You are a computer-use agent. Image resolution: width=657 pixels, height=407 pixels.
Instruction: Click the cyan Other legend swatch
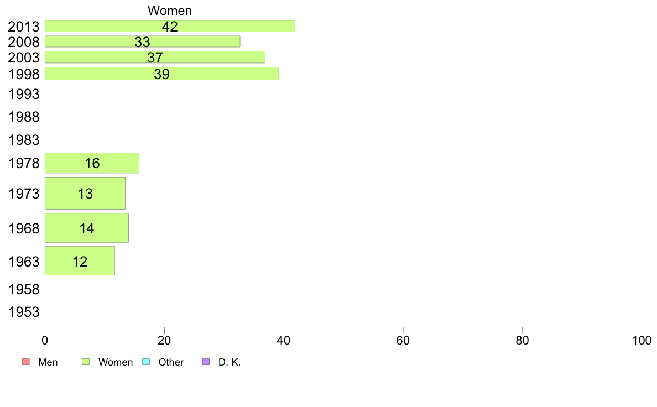146,362
